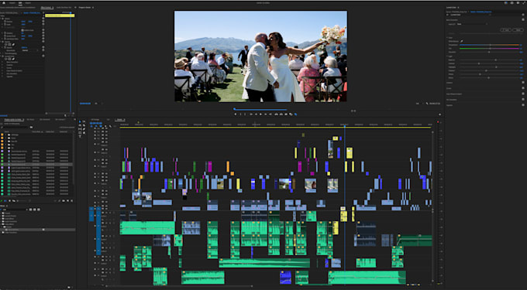The width and height of the screenshot is (527, 290).
Task: Open the Lumetri Color effect selector dropdown
Action: coord(470,15)
